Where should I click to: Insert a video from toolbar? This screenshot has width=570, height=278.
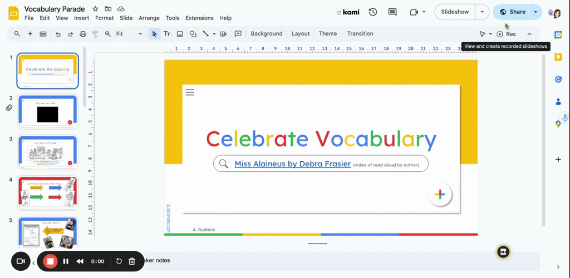223,34
